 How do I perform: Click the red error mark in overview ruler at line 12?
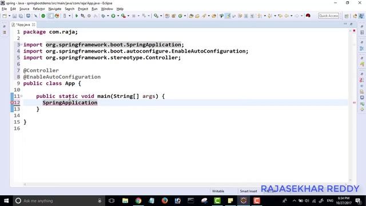click(354, 102)
